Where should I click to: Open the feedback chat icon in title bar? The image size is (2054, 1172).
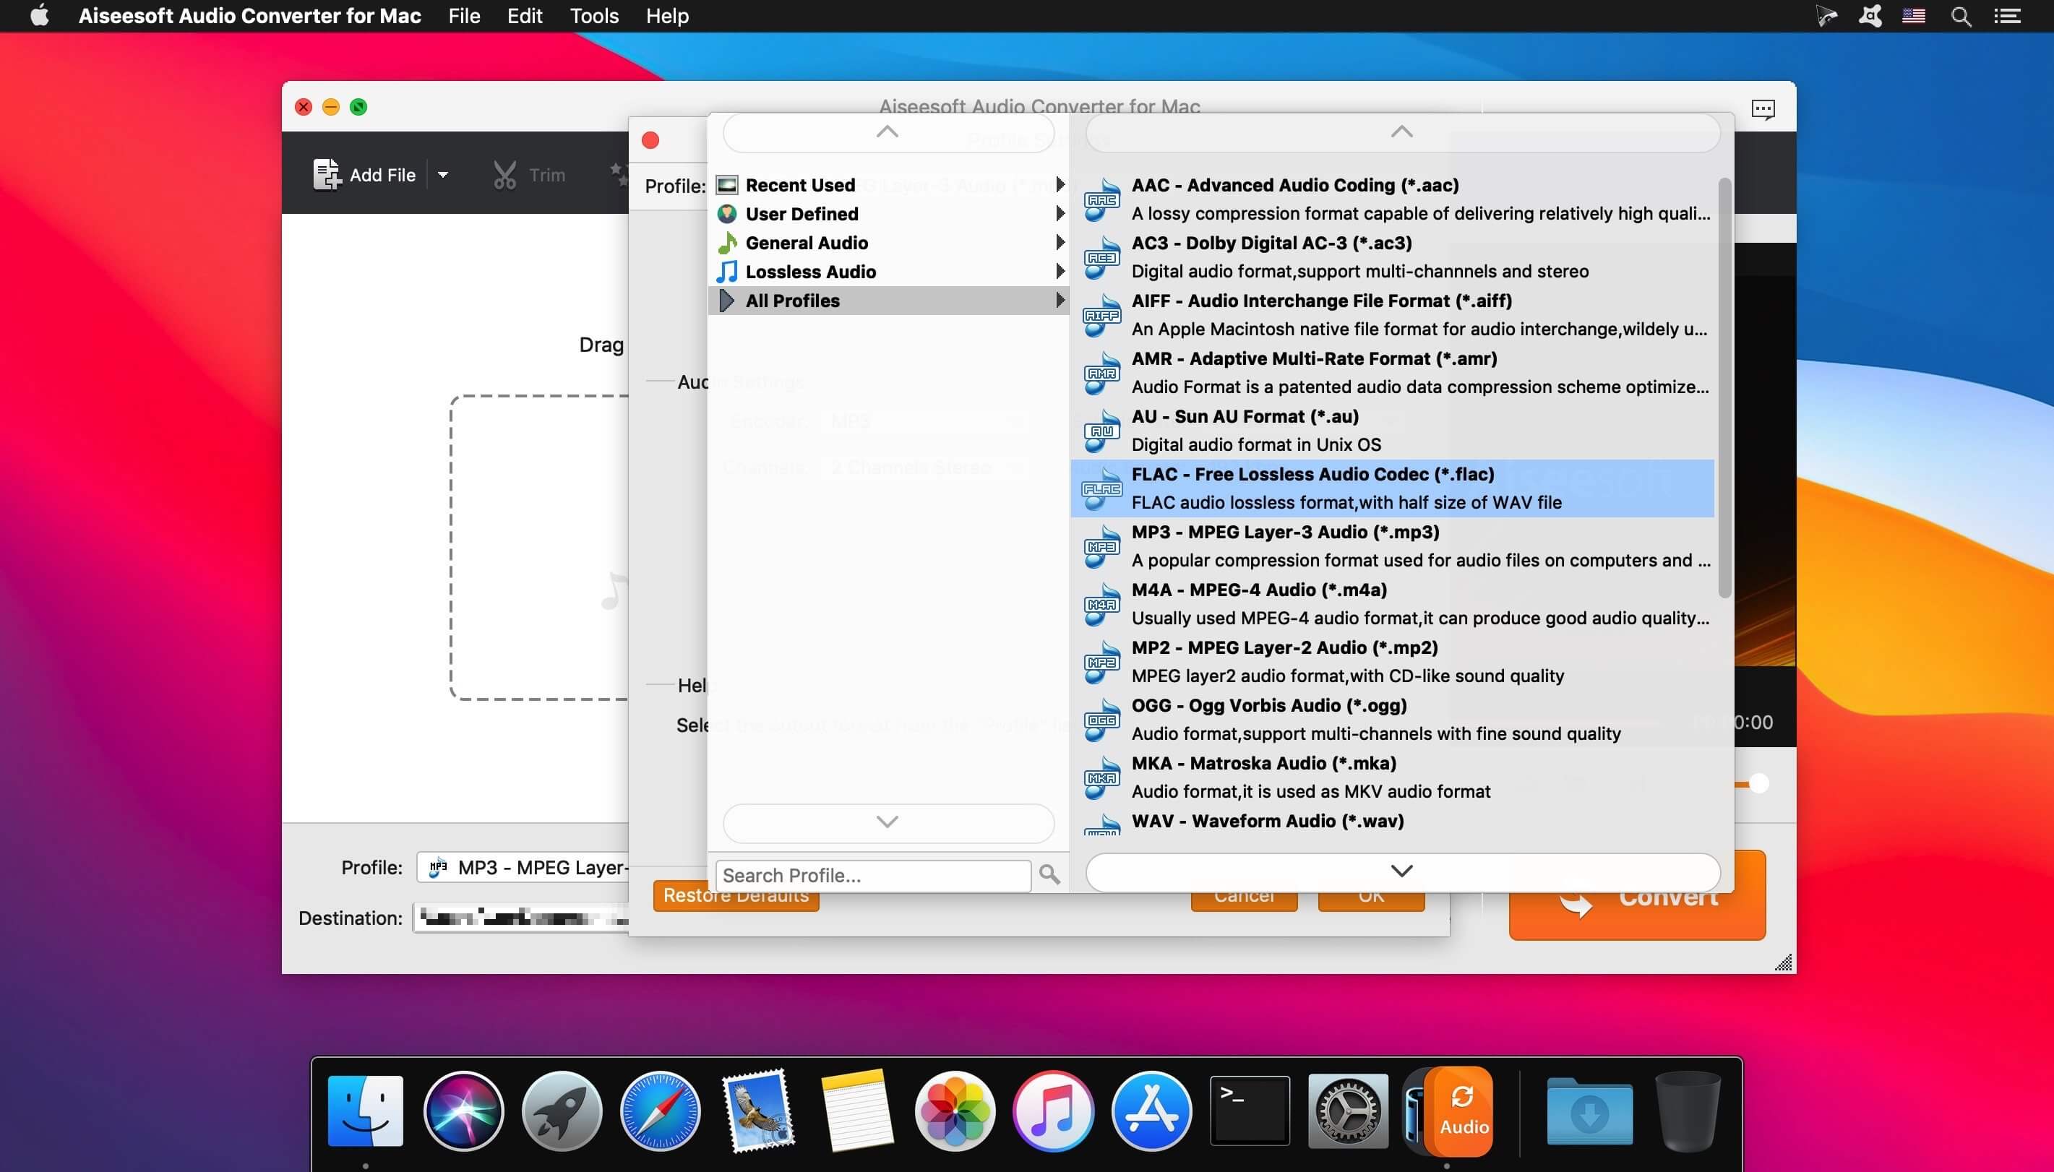coord(1763,108)
